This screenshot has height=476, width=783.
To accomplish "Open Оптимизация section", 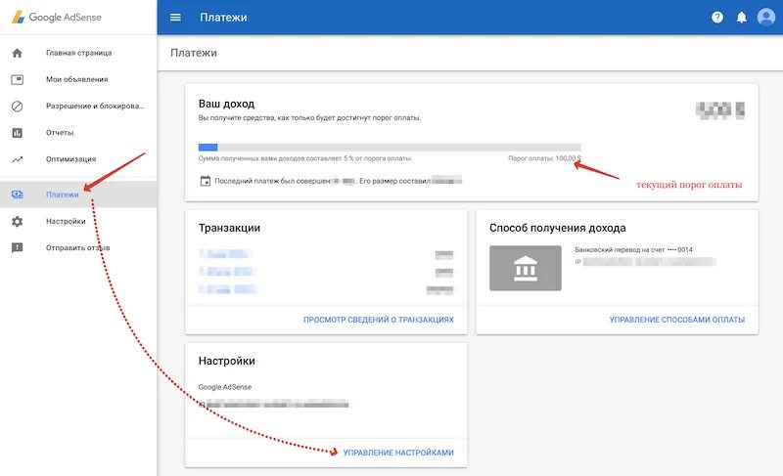I will [70, 159].
